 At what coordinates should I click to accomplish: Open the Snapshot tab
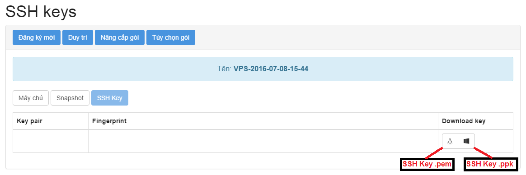(70, 98)
